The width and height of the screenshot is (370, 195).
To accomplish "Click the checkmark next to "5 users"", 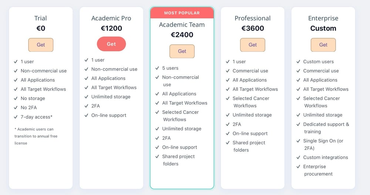I will (x=157, y=68).
